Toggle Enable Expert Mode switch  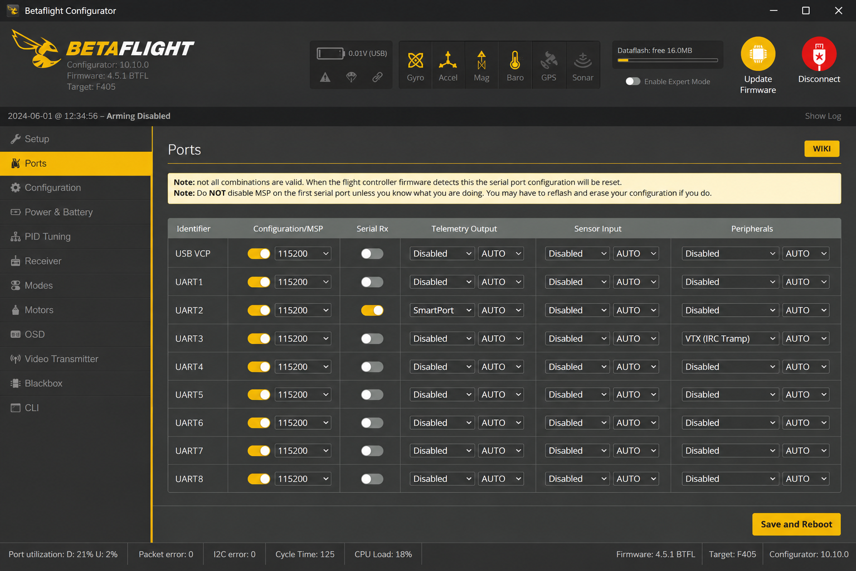pyautogui.click(x=633, y=81)
